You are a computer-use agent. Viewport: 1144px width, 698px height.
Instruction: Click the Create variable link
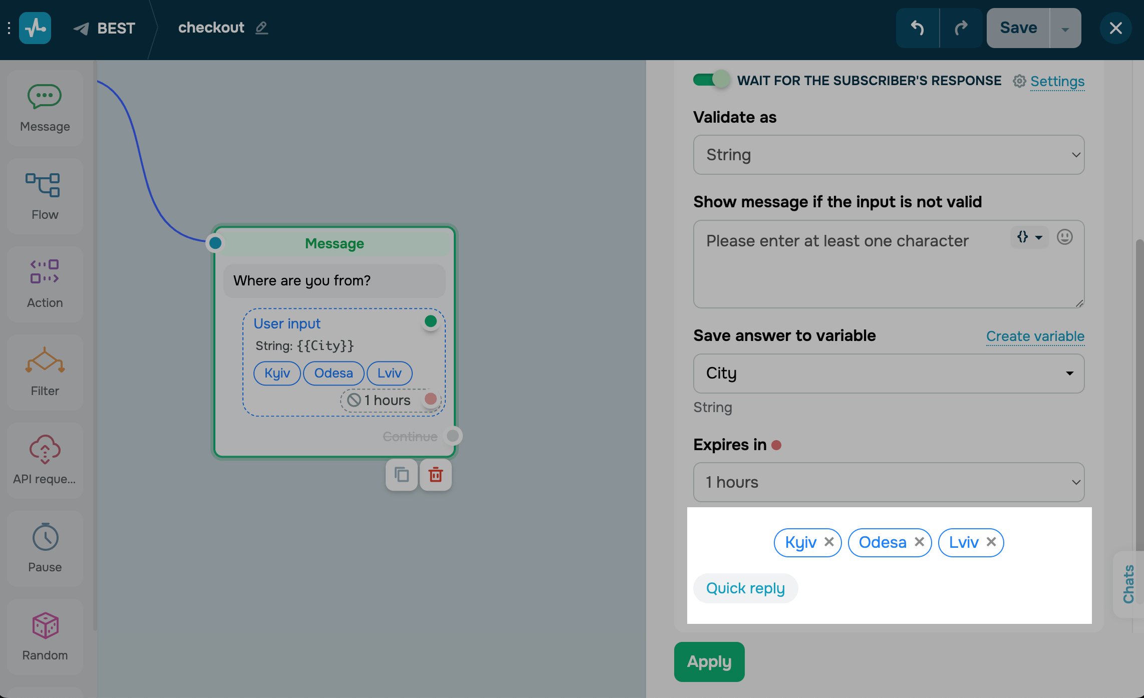coord(1035,336)
